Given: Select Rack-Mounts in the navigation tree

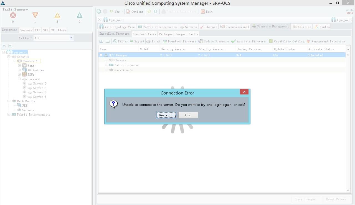Looking at the screenshot, I should pos(26,101).
